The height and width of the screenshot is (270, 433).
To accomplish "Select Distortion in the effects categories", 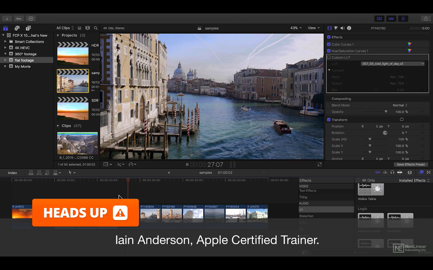I will (306, 216).
